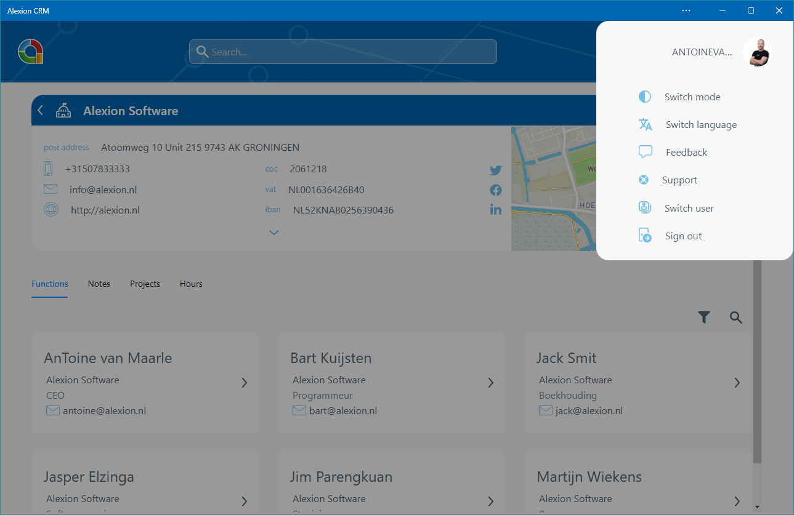This screenshot has width=794, height=515.
Task: Click the Jim Parengkuan name
Action: point(341,477)
